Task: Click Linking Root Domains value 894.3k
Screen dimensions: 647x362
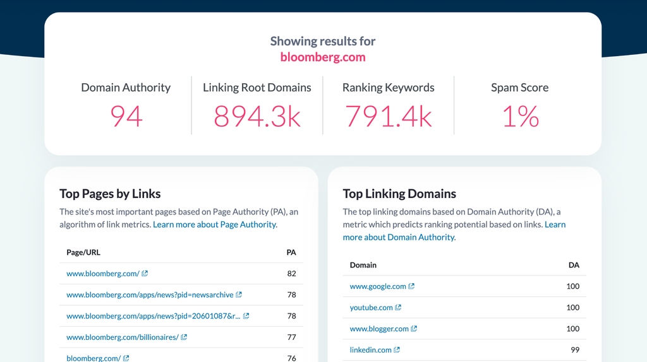Action: click(257, 117)
